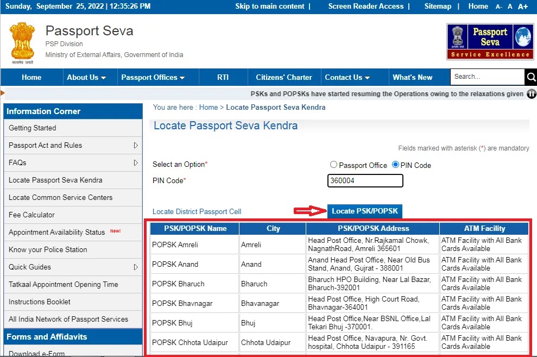
Task: Select the PIN Code radio option
Action: pos(395,165)
